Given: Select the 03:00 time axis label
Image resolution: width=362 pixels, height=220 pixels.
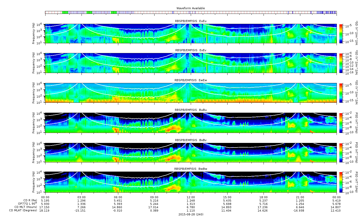Looking at the screenshot, I should click(82, 197).
